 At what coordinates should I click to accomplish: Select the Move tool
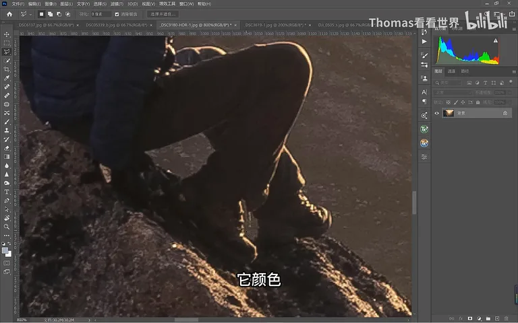[7, 34]
